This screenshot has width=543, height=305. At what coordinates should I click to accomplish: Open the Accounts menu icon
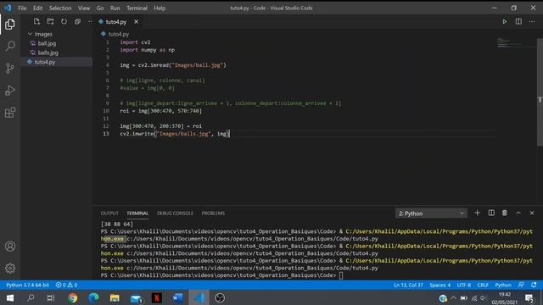(x=10, y=247)
